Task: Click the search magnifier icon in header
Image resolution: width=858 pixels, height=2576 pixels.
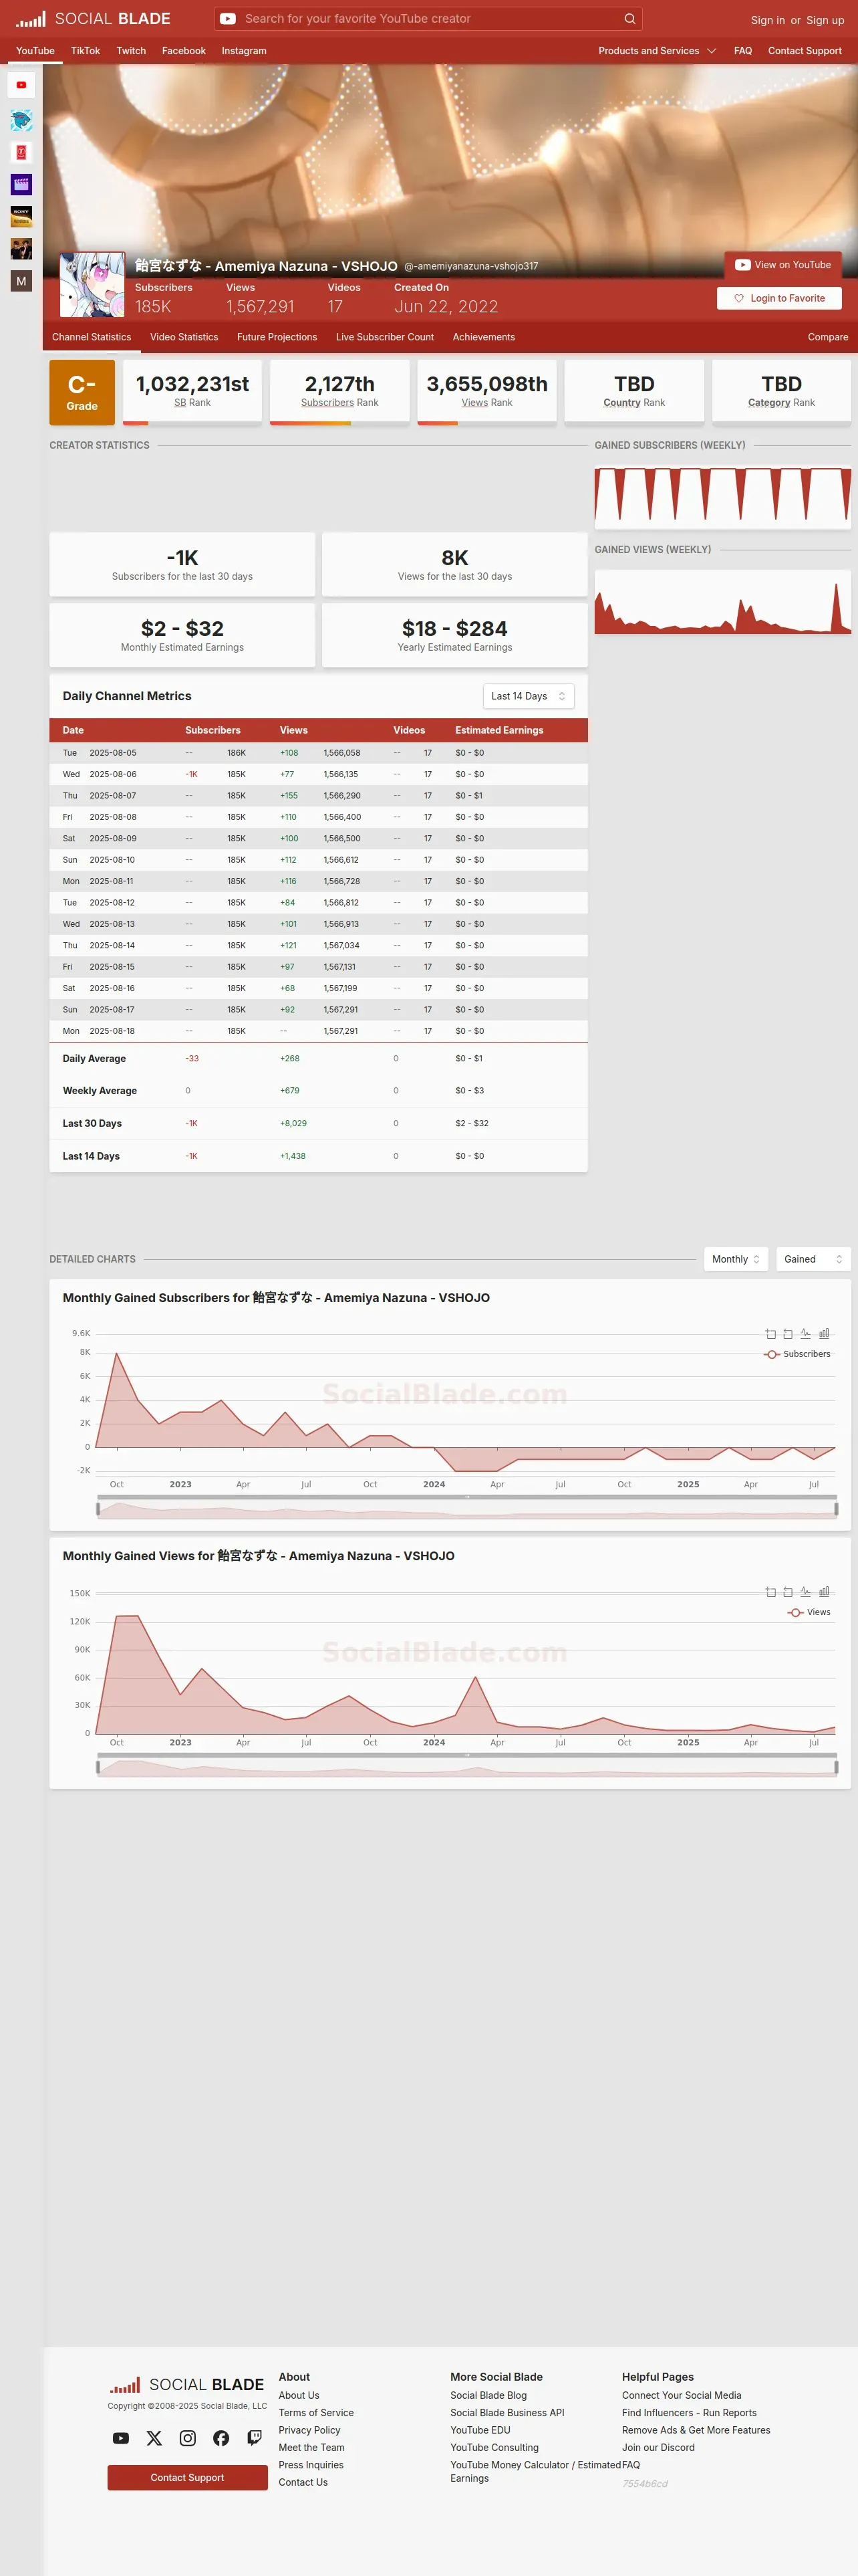Action: tap(629, 18)
